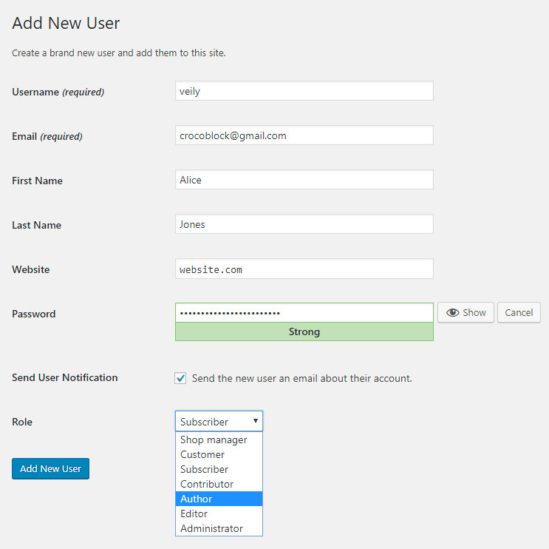The image size is (549, 549).
Task: Select Editor from role options
Action: pyautogui.click(x=219, y=513)
